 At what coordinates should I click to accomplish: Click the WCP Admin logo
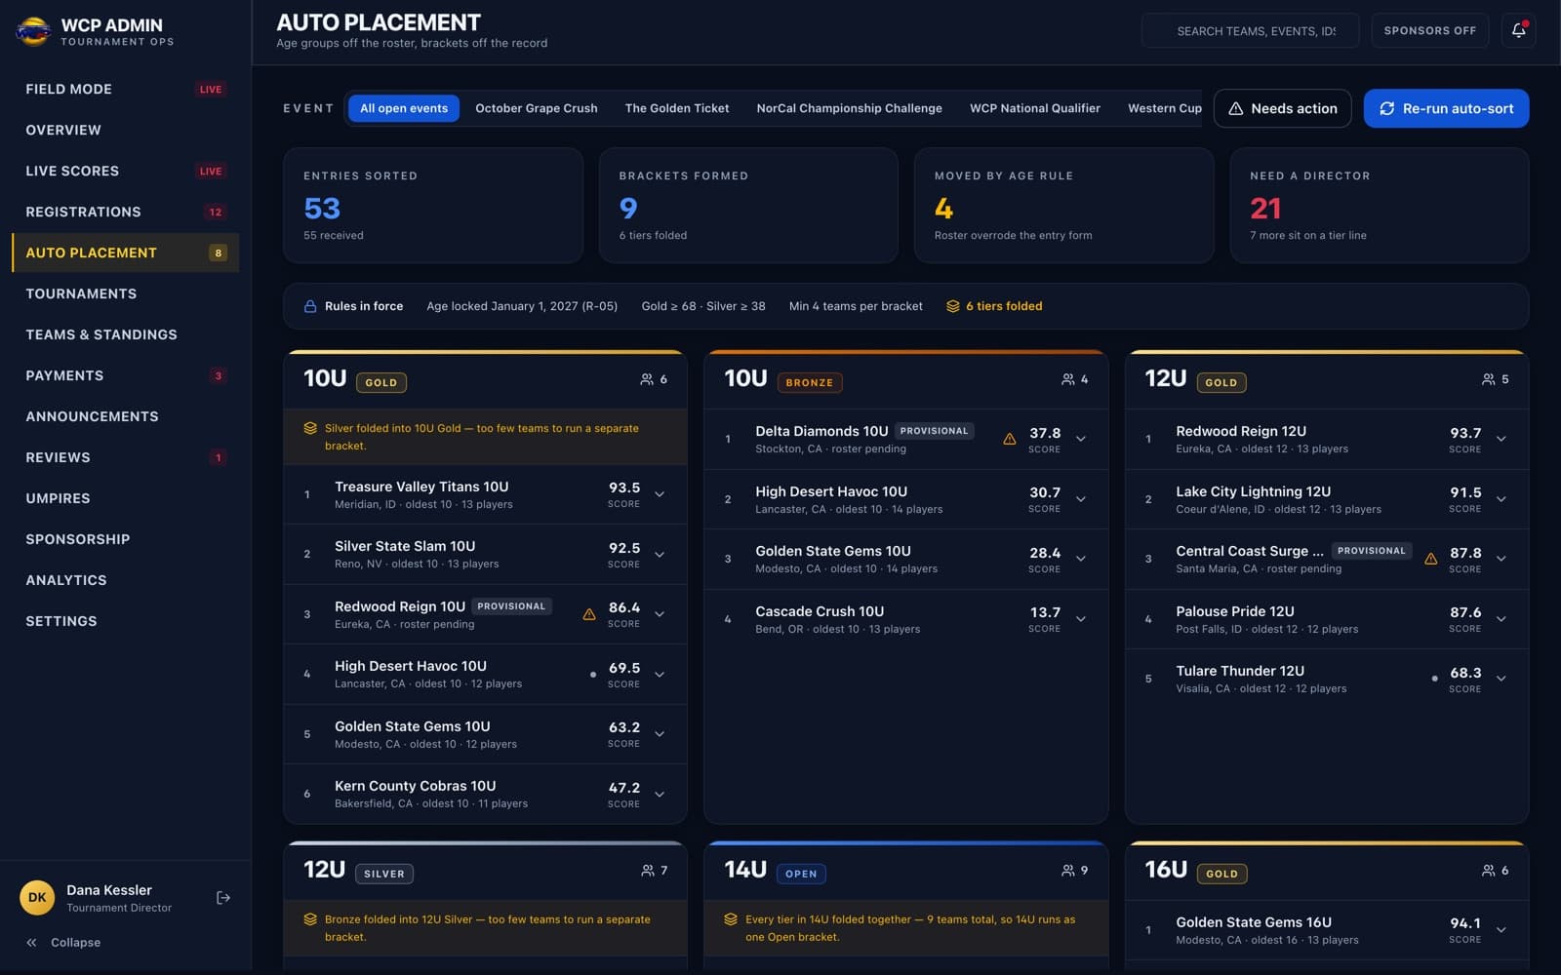[x=33, y=31]
